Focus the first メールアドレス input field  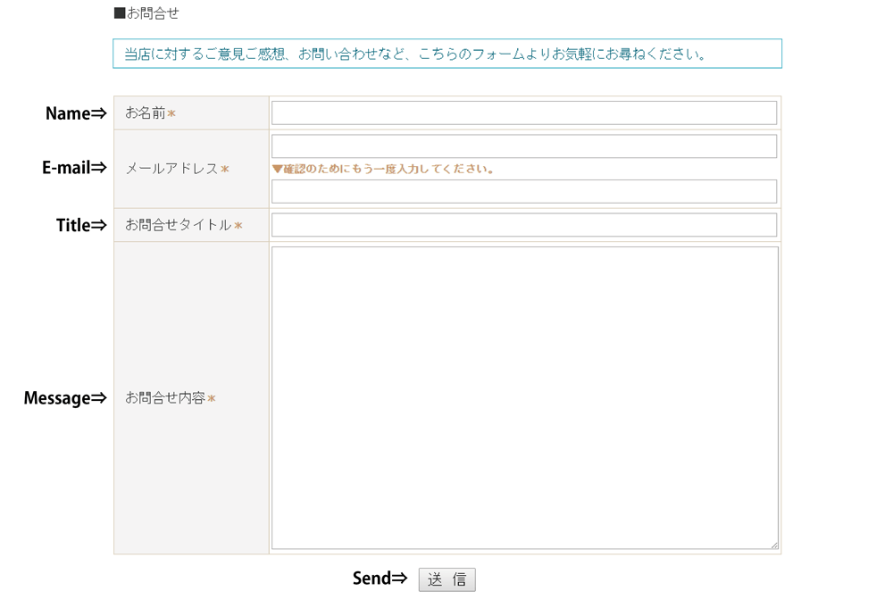pos(523,146)
